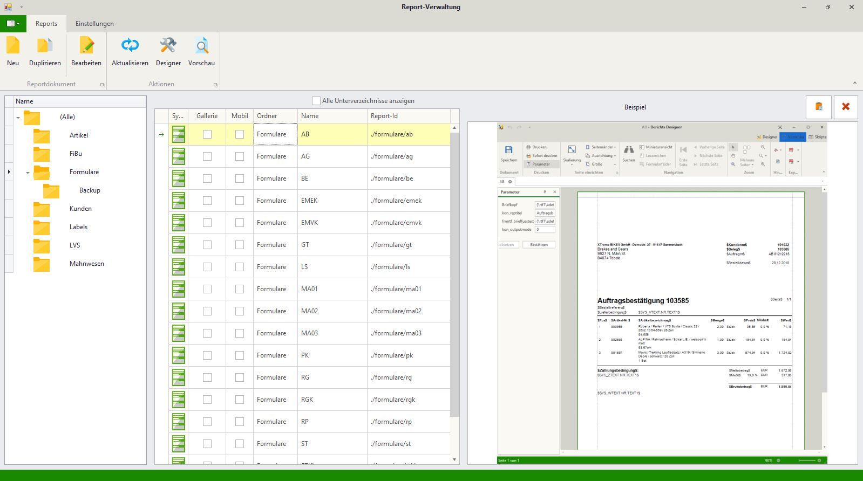863x481 pixels.
Task: Open the green application menu dropdown
Action: point(13,24)
